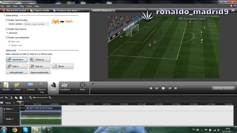
Task: Click Remove audio points
Action: point(40,72)
